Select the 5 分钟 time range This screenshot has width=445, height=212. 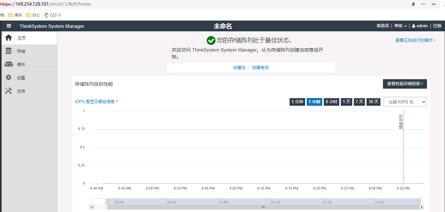(x=297, y=102)
